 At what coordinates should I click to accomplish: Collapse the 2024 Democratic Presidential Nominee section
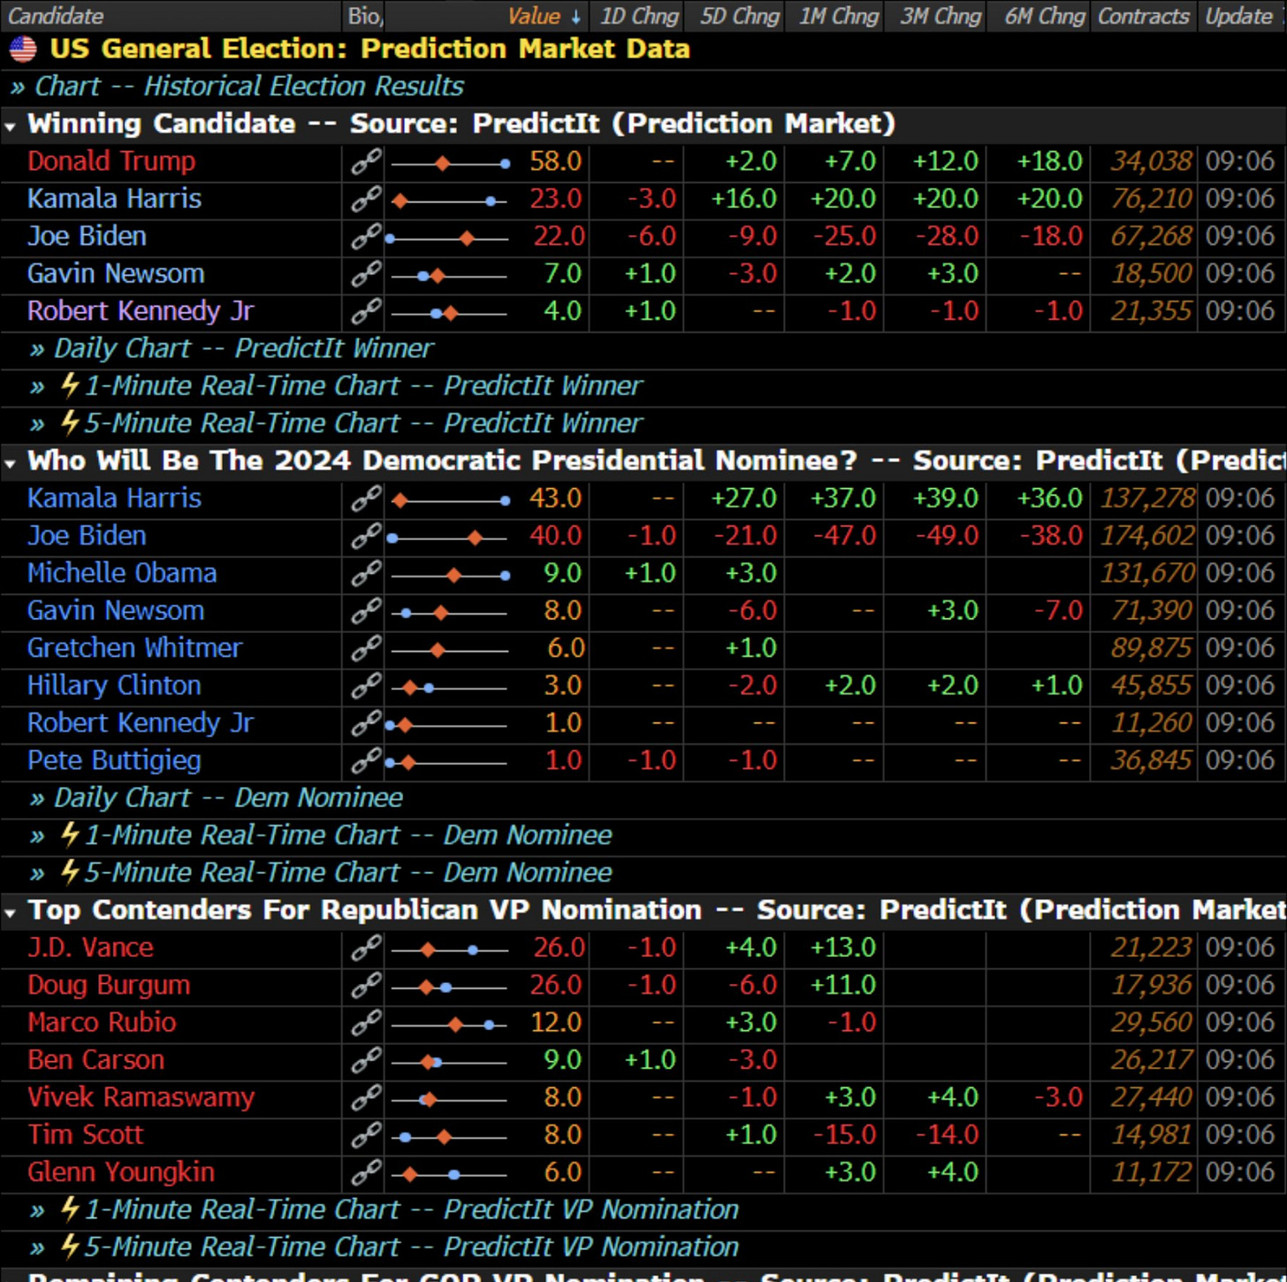tap(10, 463)
